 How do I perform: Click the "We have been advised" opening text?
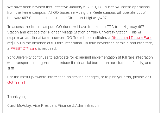[x=24, y=7]
